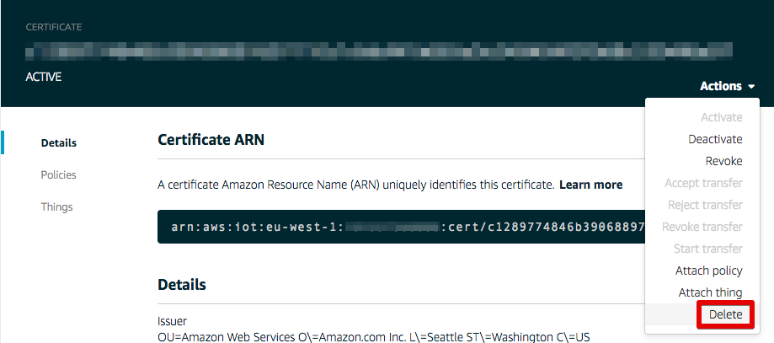Switch to the Details sidebar tab

pyautogui.click(x=59, y=142)
